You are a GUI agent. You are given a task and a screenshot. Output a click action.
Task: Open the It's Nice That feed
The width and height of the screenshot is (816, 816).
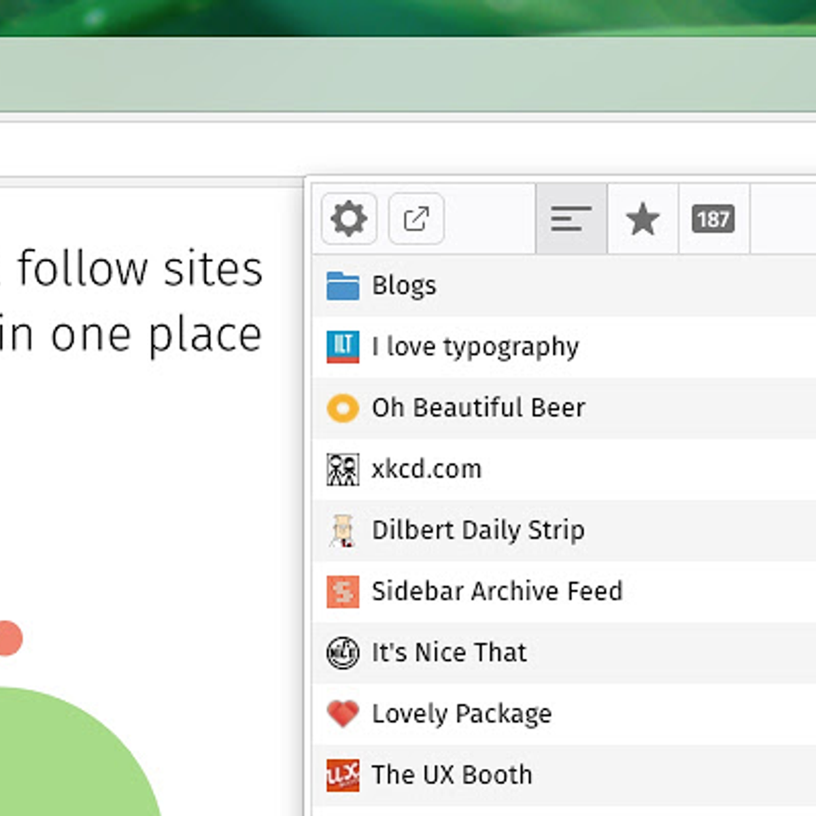tap(564, 653)
